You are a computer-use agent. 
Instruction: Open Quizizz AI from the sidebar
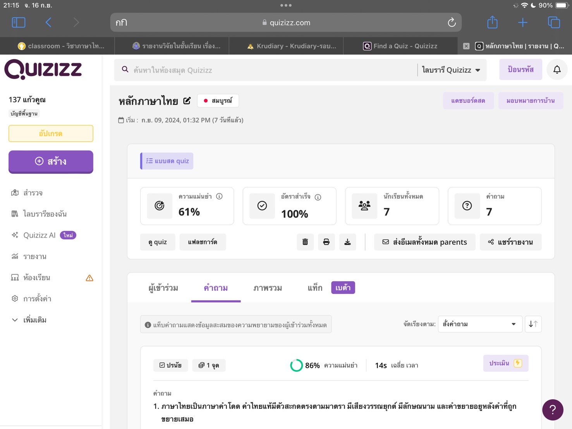coord(39,235)
